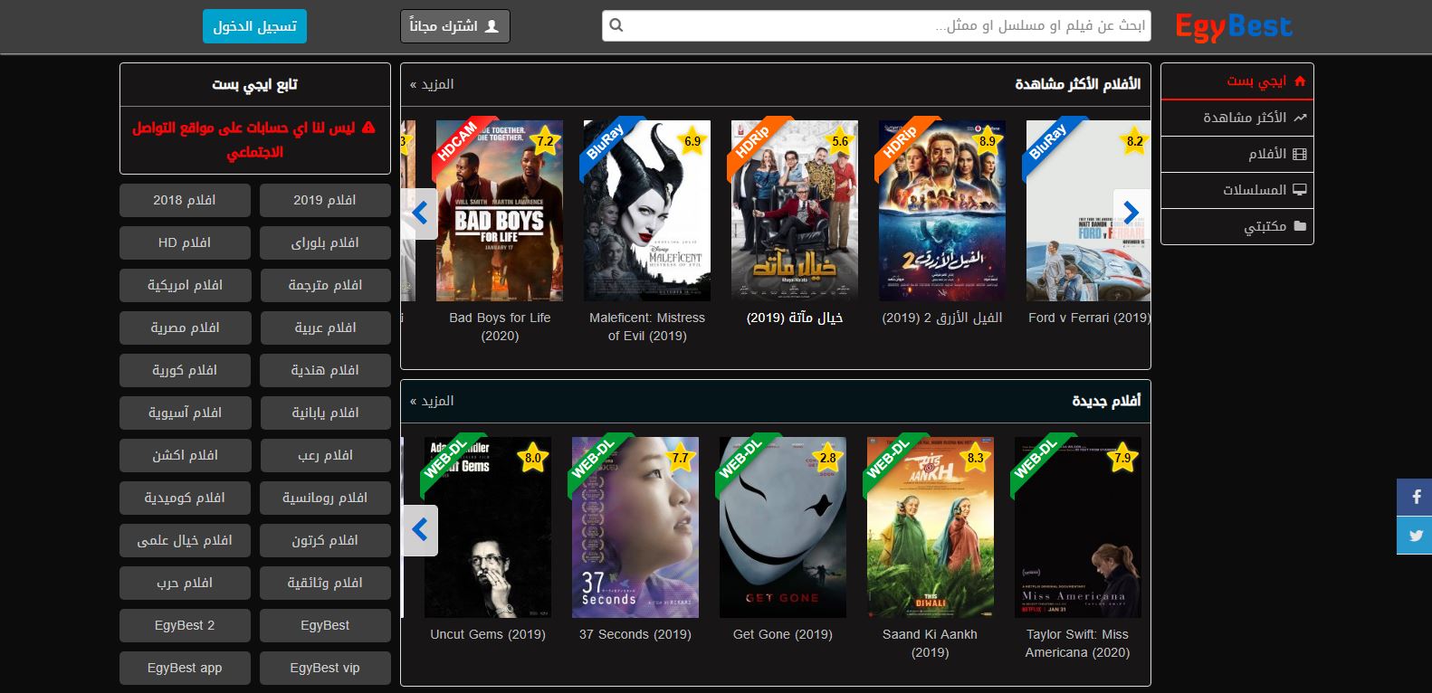Click left arrow in new movies carousel

(x=419, y=529)
